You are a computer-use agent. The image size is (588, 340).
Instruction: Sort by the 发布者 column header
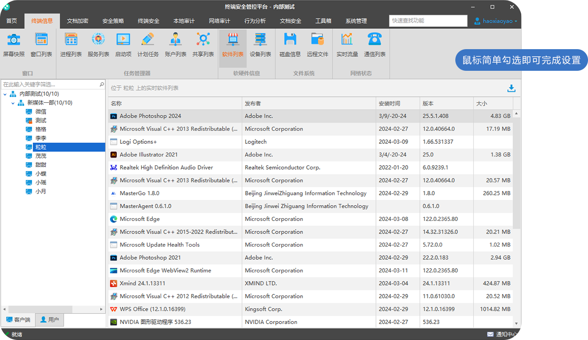309,103
